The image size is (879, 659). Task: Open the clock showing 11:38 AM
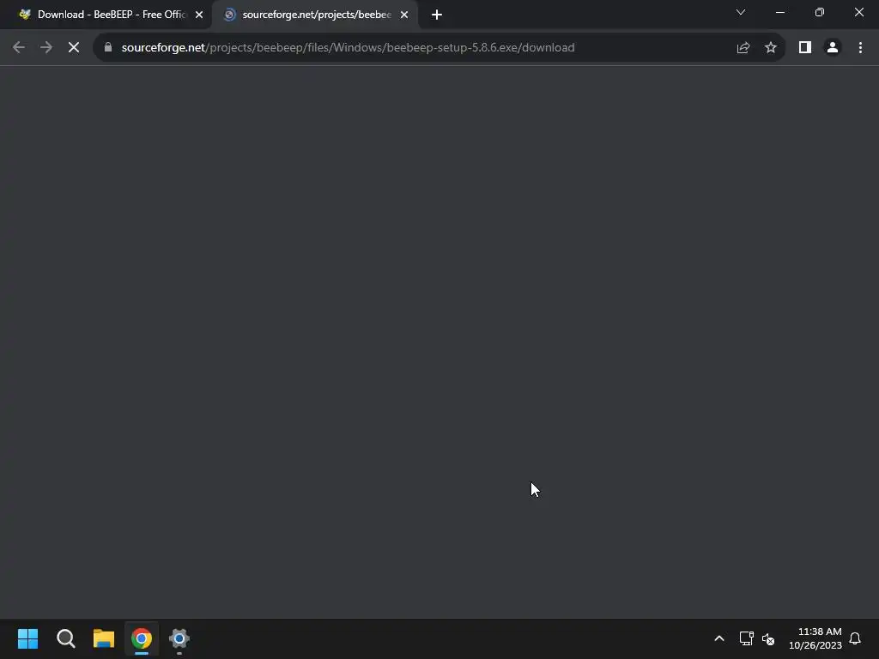click(x=815, y=638)
